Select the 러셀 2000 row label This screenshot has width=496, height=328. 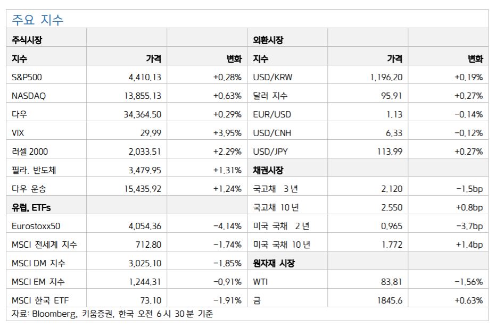[x=30, y=152]
